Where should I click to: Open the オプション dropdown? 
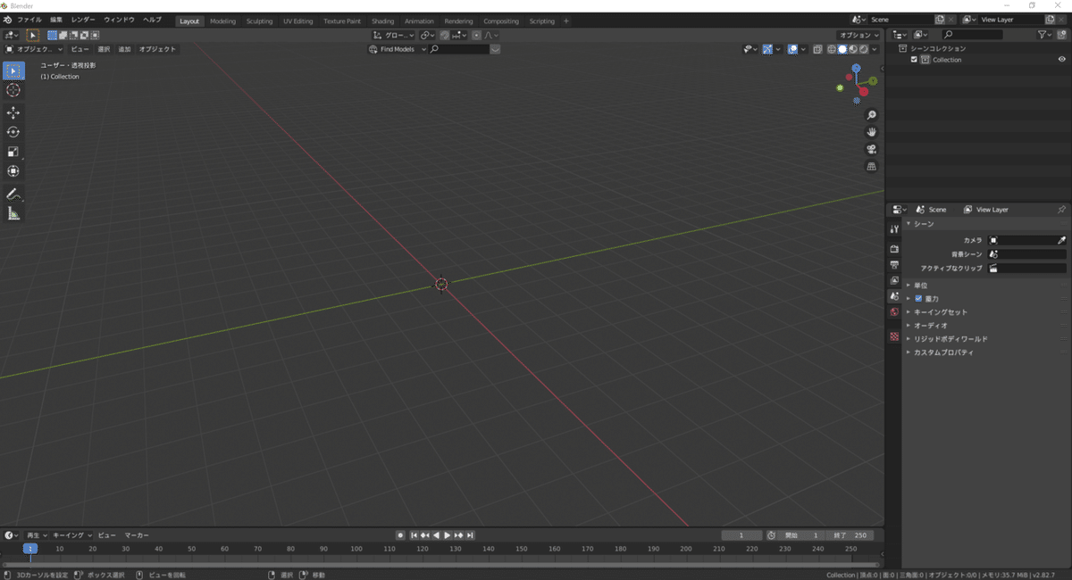(x=860, y=35)
